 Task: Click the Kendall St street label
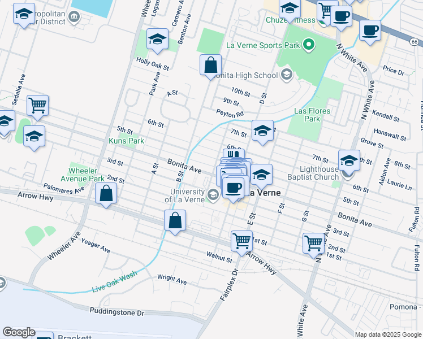tap(386, 116)
